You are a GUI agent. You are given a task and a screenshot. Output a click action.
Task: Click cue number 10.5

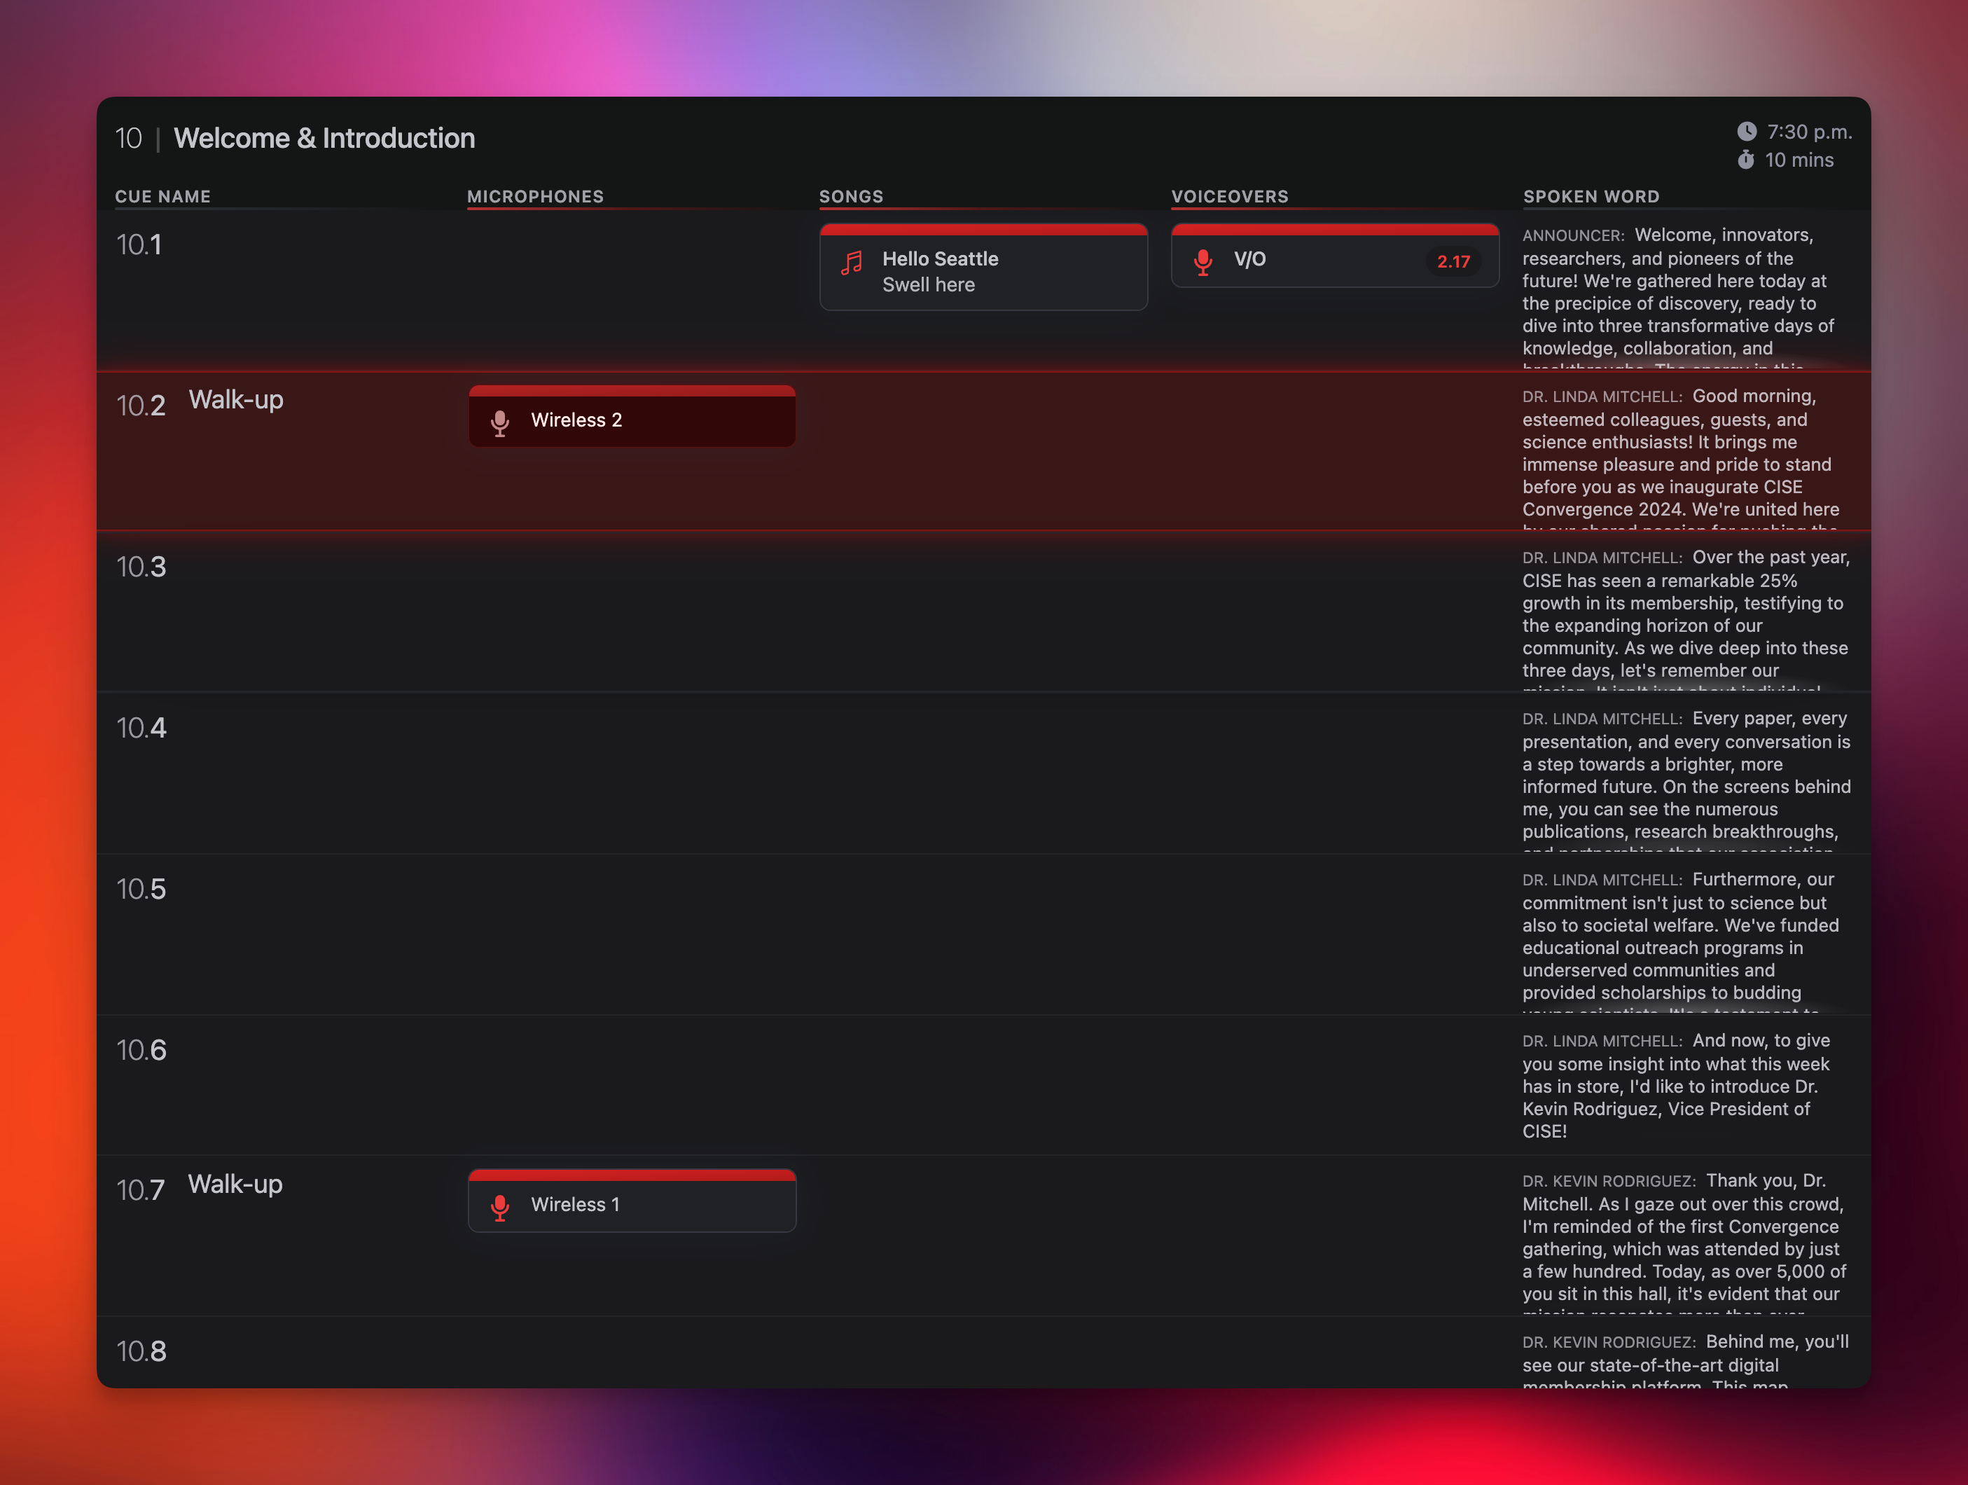[x=141, y=889]
